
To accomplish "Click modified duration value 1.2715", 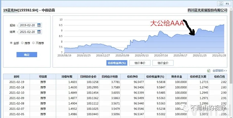I will [x=204, y=82].
